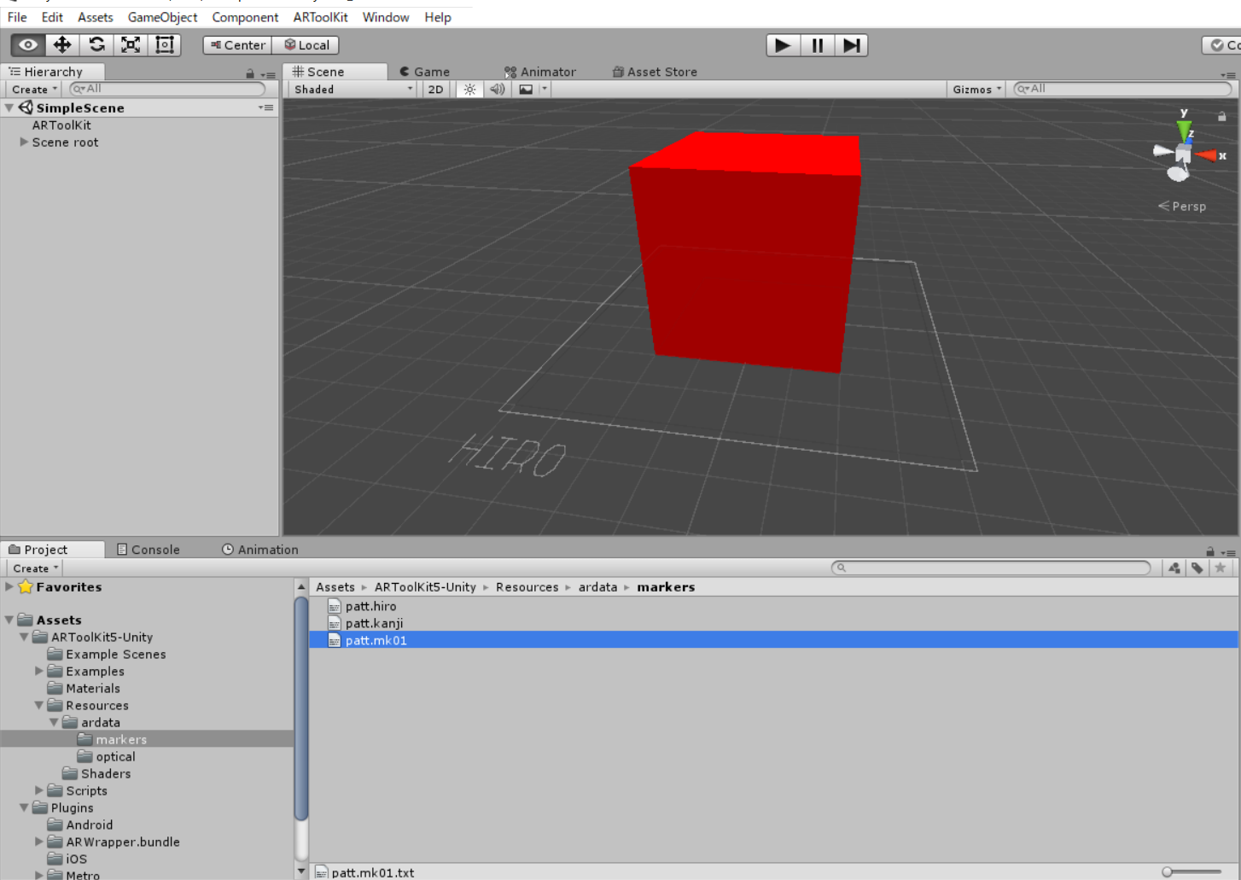Toggle Center pivot mode button

tap(237, 45)
